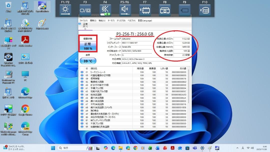Click the brightness adjustment sun icon (F1/F2)
This screenshot has width=270, height=152.
coord(65,10)
